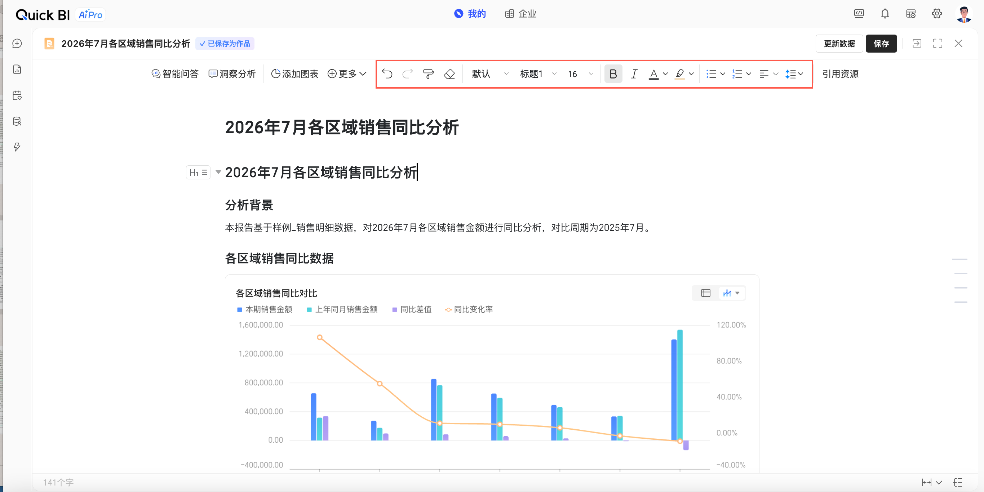Open 智能问答 smart Q&A
984x492 pixels.
coord(175,74)
